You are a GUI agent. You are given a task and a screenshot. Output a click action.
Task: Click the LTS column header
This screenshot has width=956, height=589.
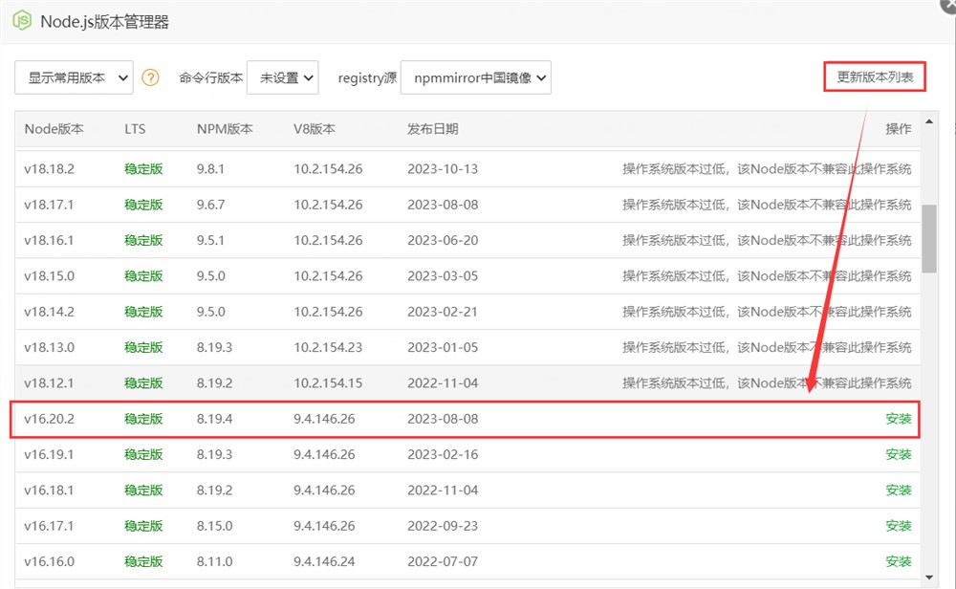[135, 129]
